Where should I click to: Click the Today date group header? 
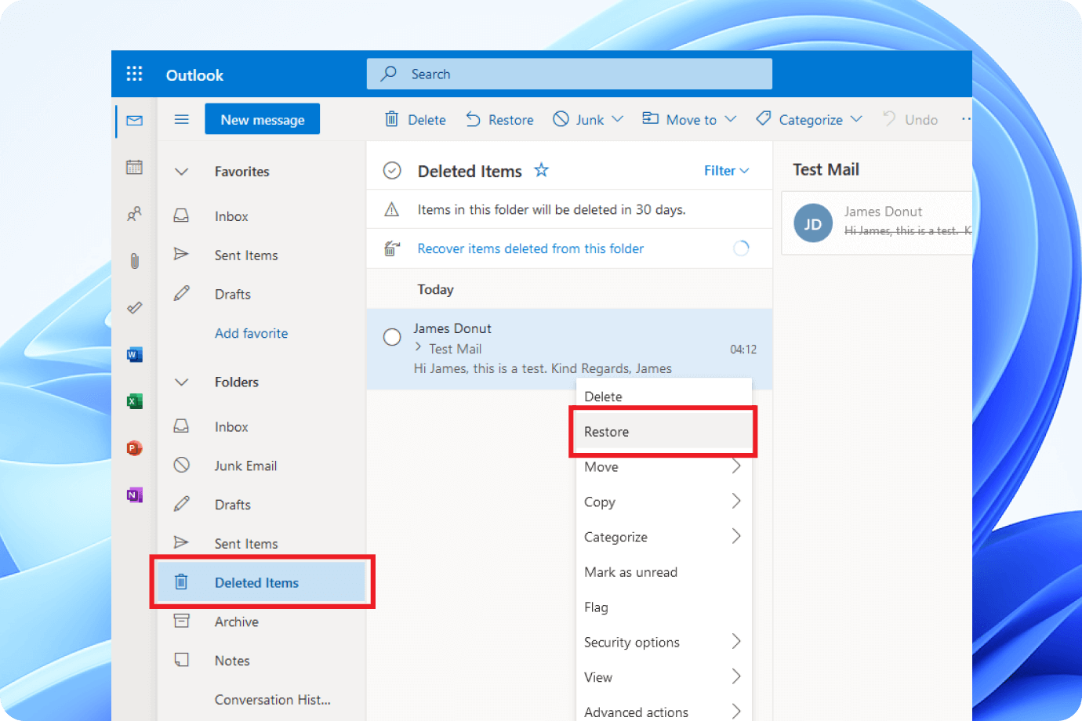click(436, 290)
